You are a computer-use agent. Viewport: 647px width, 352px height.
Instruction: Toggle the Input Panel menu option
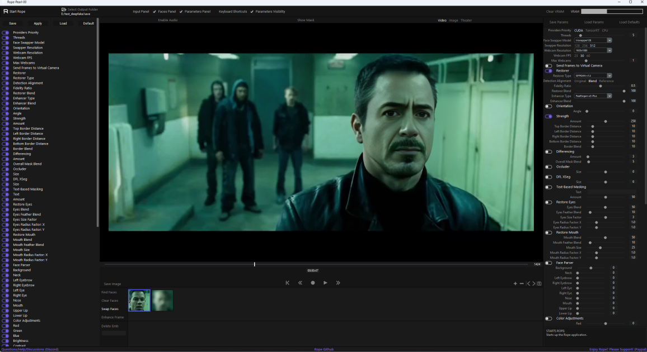click(x=140, y=12)
